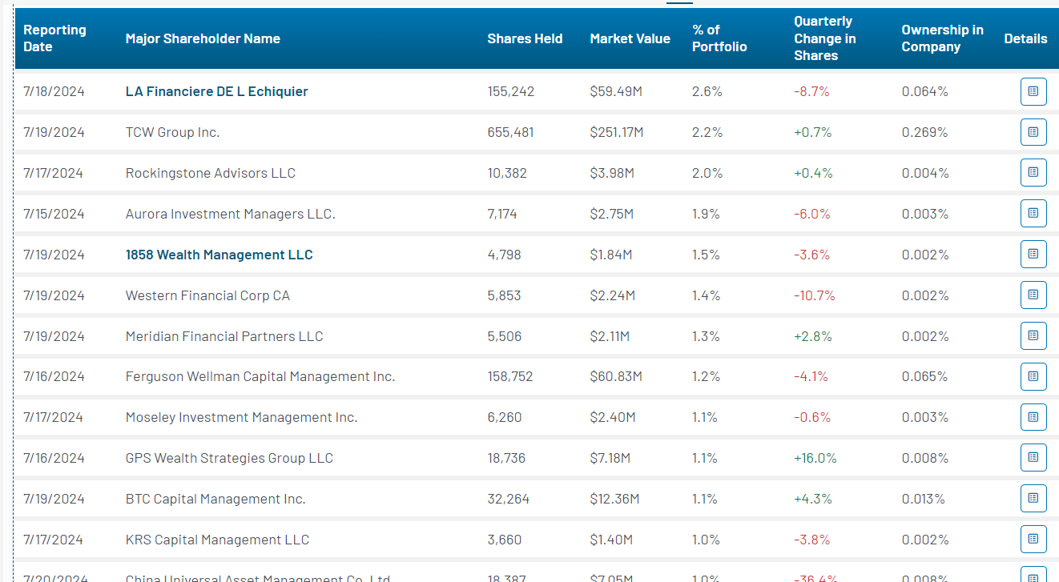The width and height of the screenshot is (1059, 582).
Task: Sort by Market Value column header
Action: (x=630, y=38)
